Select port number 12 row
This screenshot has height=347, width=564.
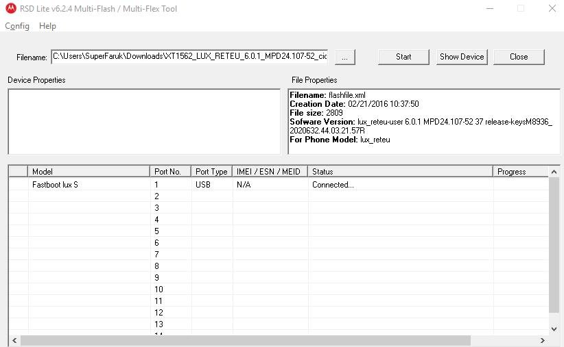pos(279,313)
